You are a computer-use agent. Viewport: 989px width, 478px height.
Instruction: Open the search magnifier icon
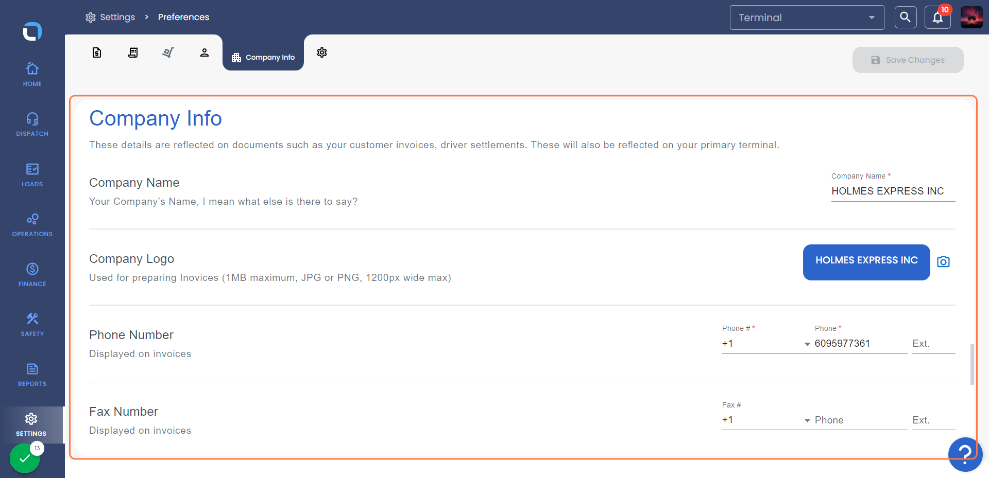point(906,17)
